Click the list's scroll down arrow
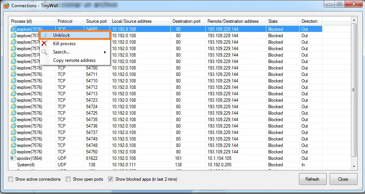 point(354,166)
